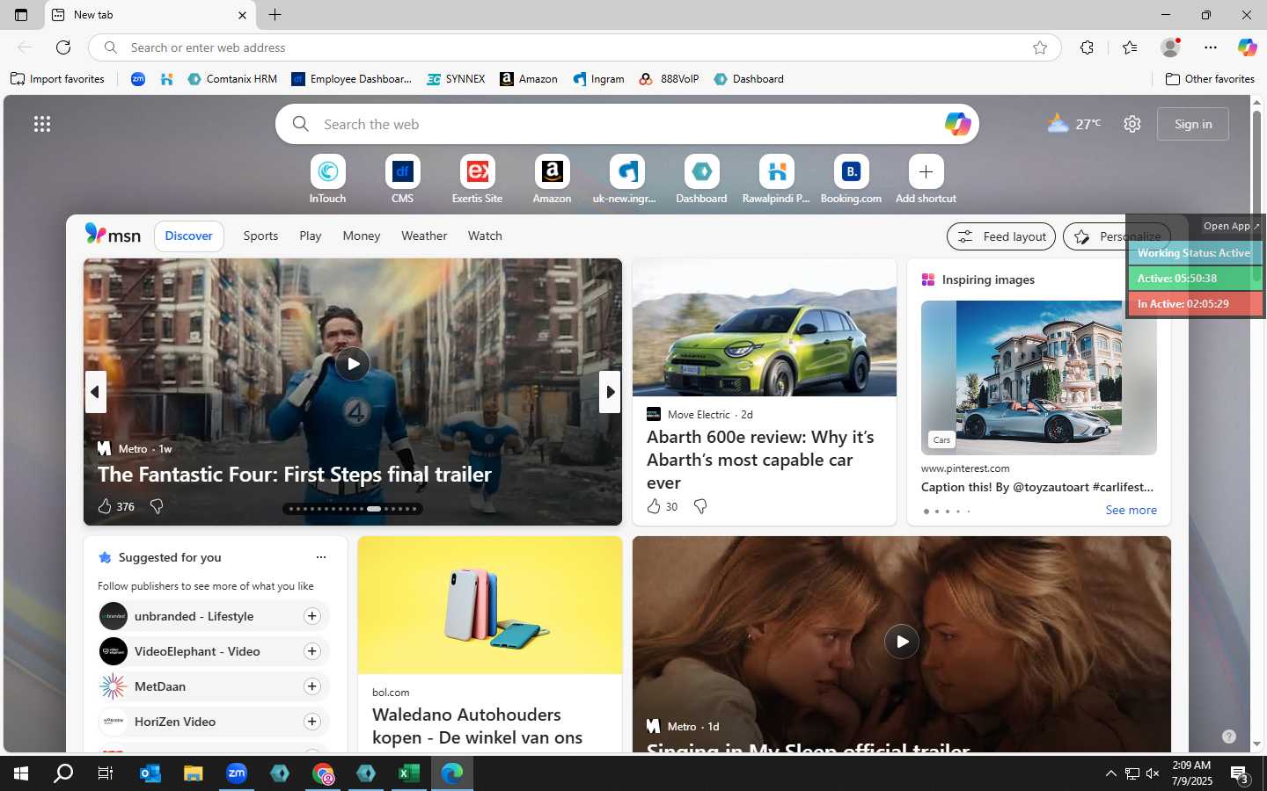Open Suggested for you more options
Viewport: 1267px width, 791px height.
(x=321, y=557)
